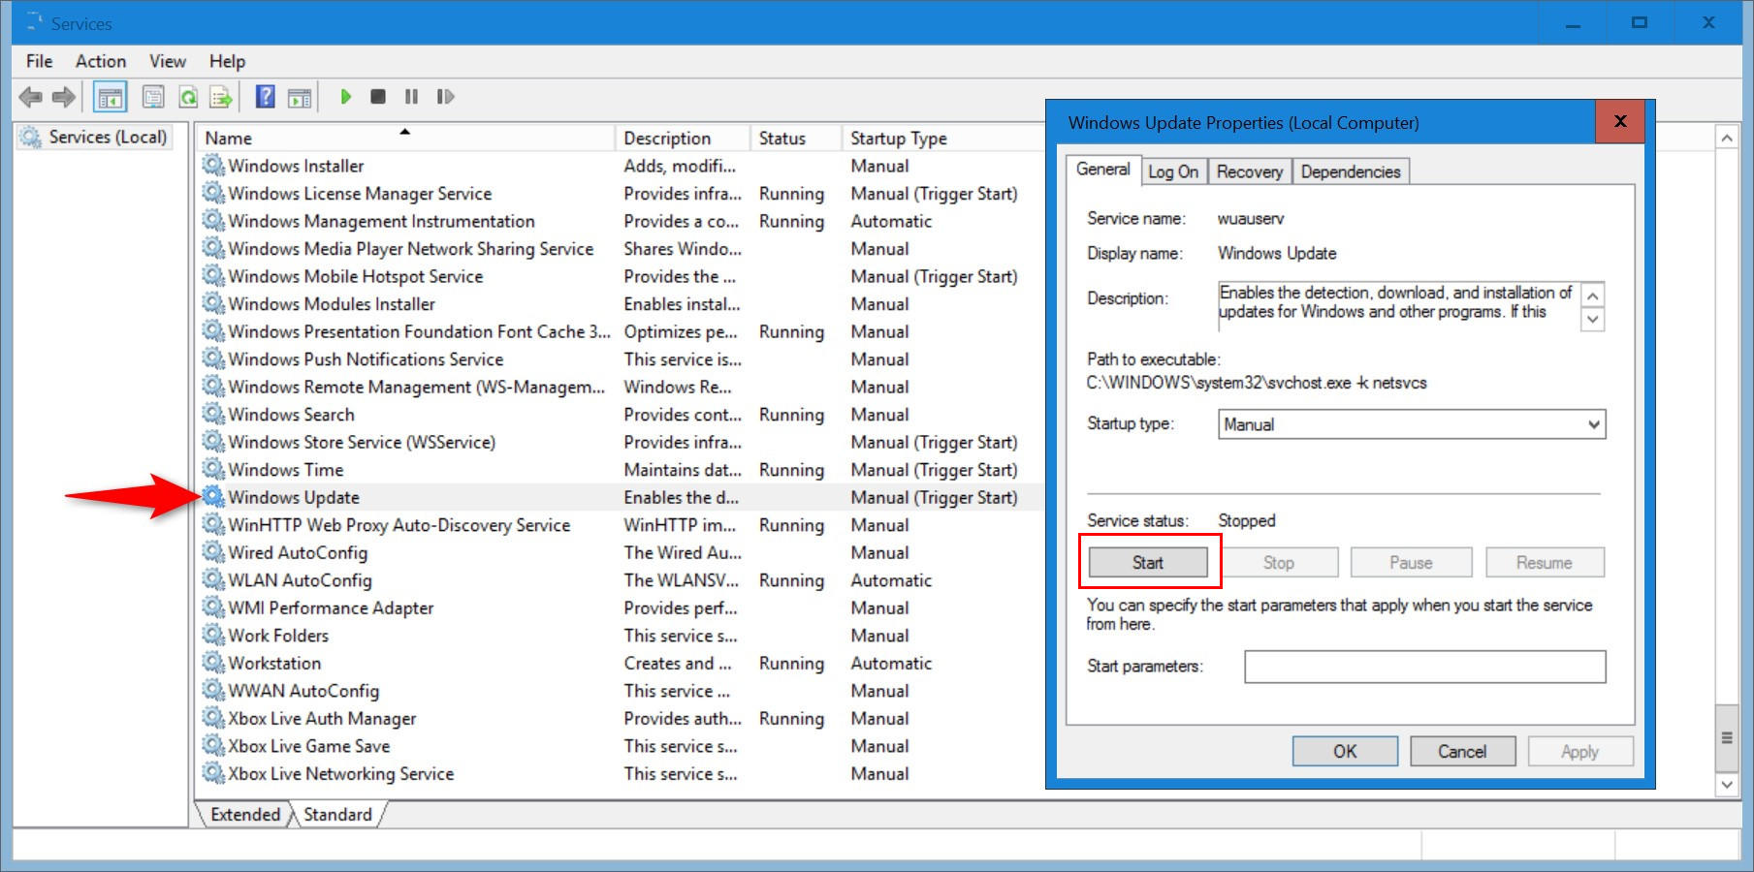Click the gear icon beside Work Folders
1754x872 pixels.
click(213, 636)
